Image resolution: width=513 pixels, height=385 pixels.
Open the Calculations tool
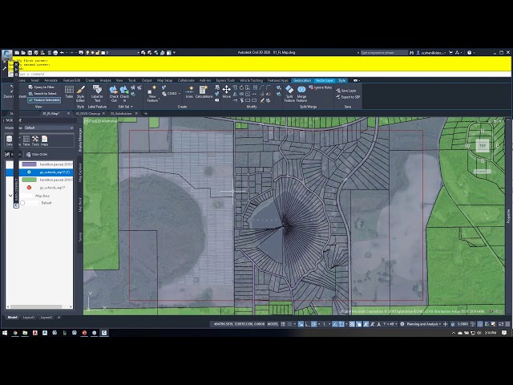[204, 92]
